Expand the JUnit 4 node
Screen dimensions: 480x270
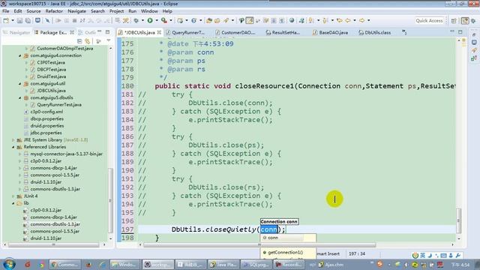(13, 196)
